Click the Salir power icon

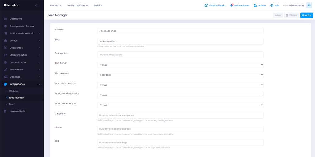point(272,5)
